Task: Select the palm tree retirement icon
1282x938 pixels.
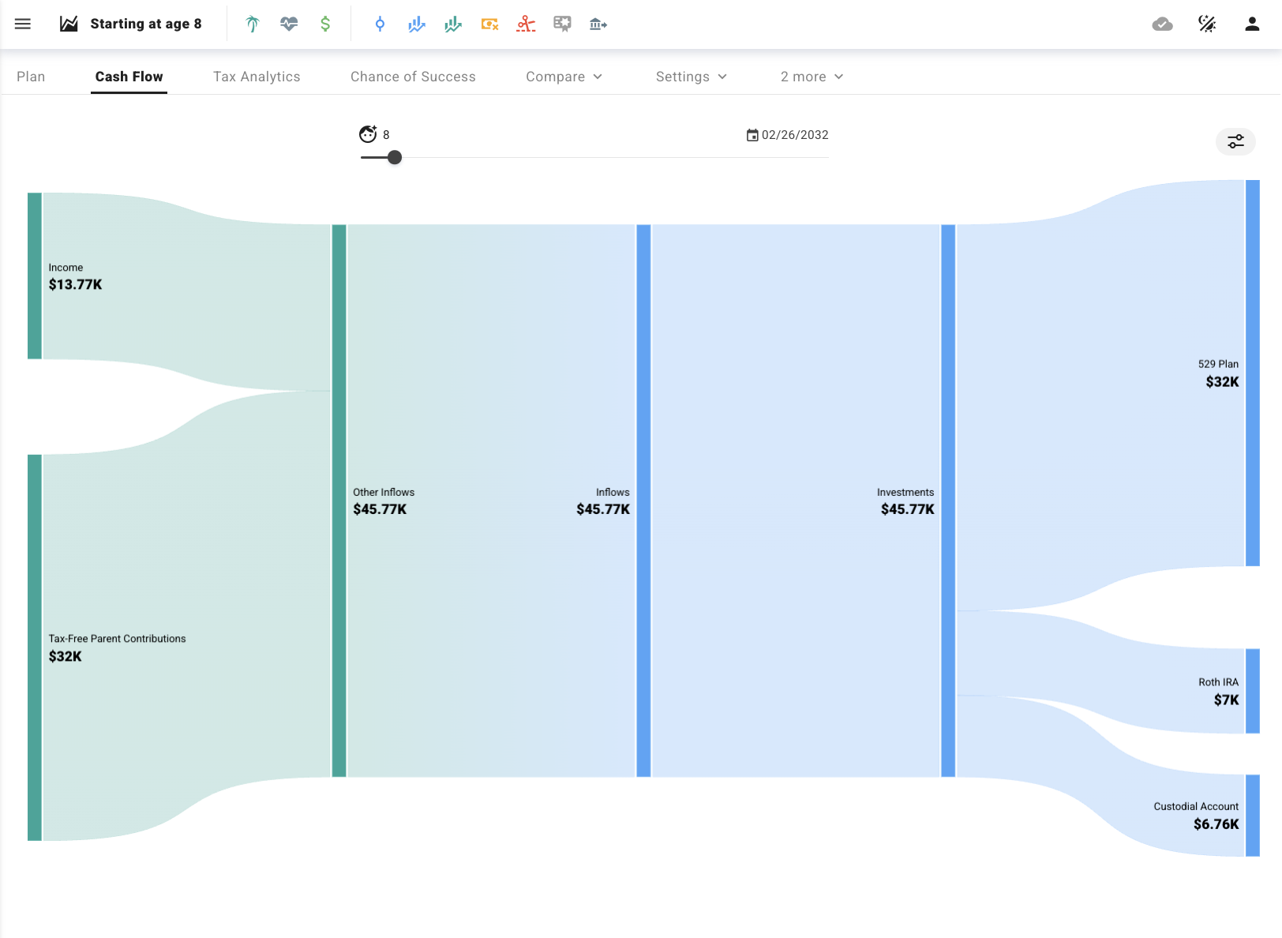Action: point(251,24)
